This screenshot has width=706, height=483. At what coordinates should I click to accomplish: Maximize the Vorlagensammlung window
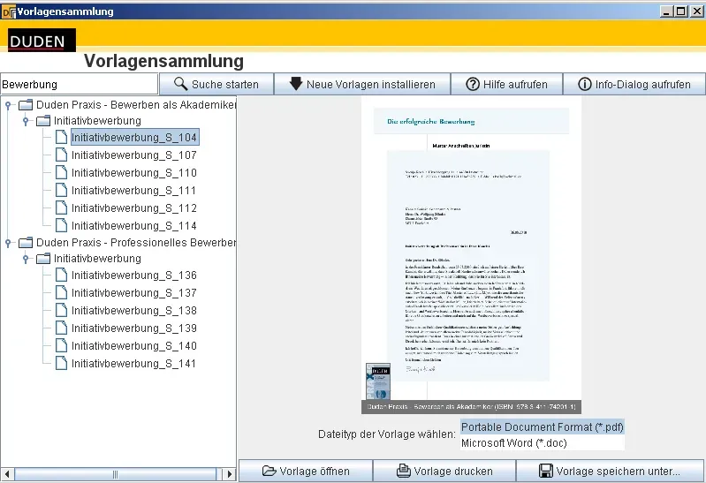pos(681,11)
